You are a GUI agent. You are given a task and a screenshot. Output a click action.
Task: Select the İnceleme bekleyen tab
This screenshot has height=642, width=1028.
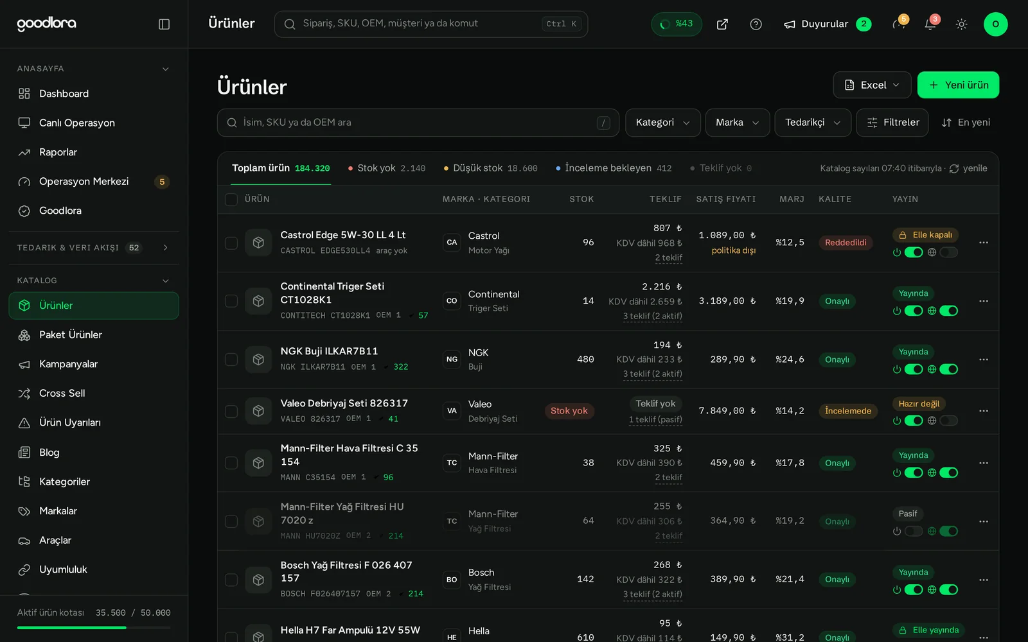pos(614,168)
